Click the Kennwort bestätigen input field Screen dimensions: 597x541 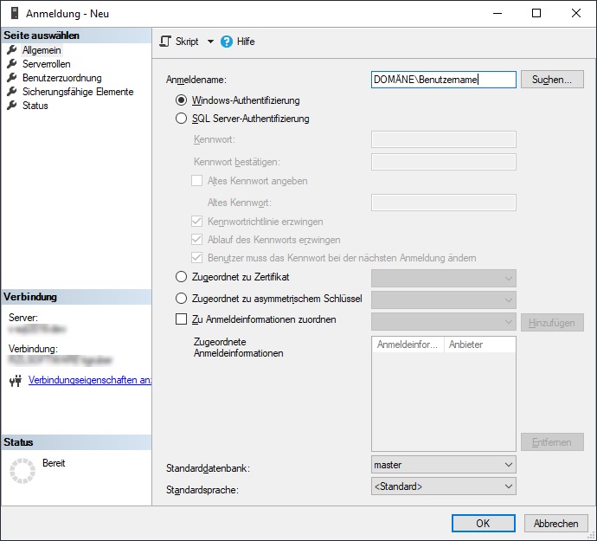pos(444,162)
